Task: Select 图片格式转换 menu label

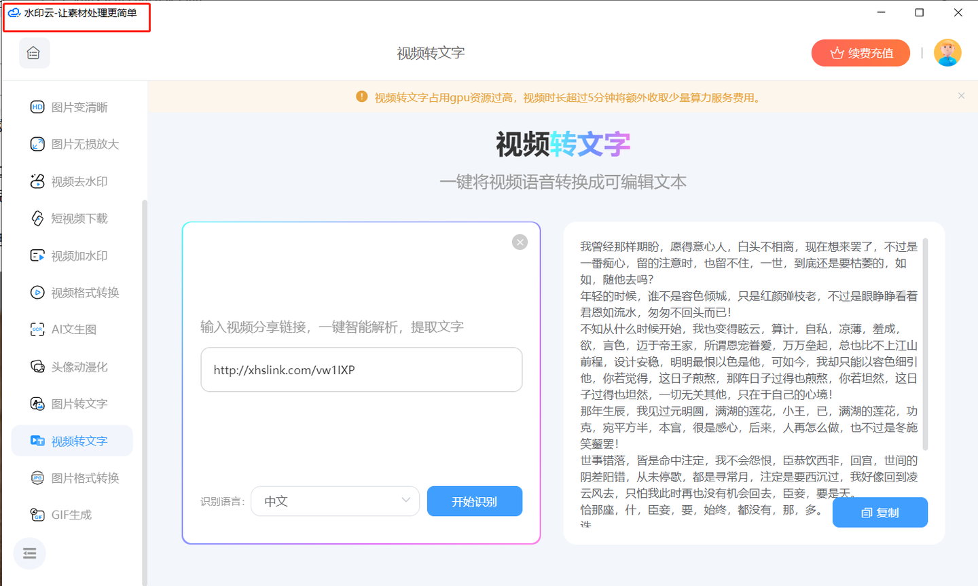Action: pyautogui.click(x=85, y=478)
